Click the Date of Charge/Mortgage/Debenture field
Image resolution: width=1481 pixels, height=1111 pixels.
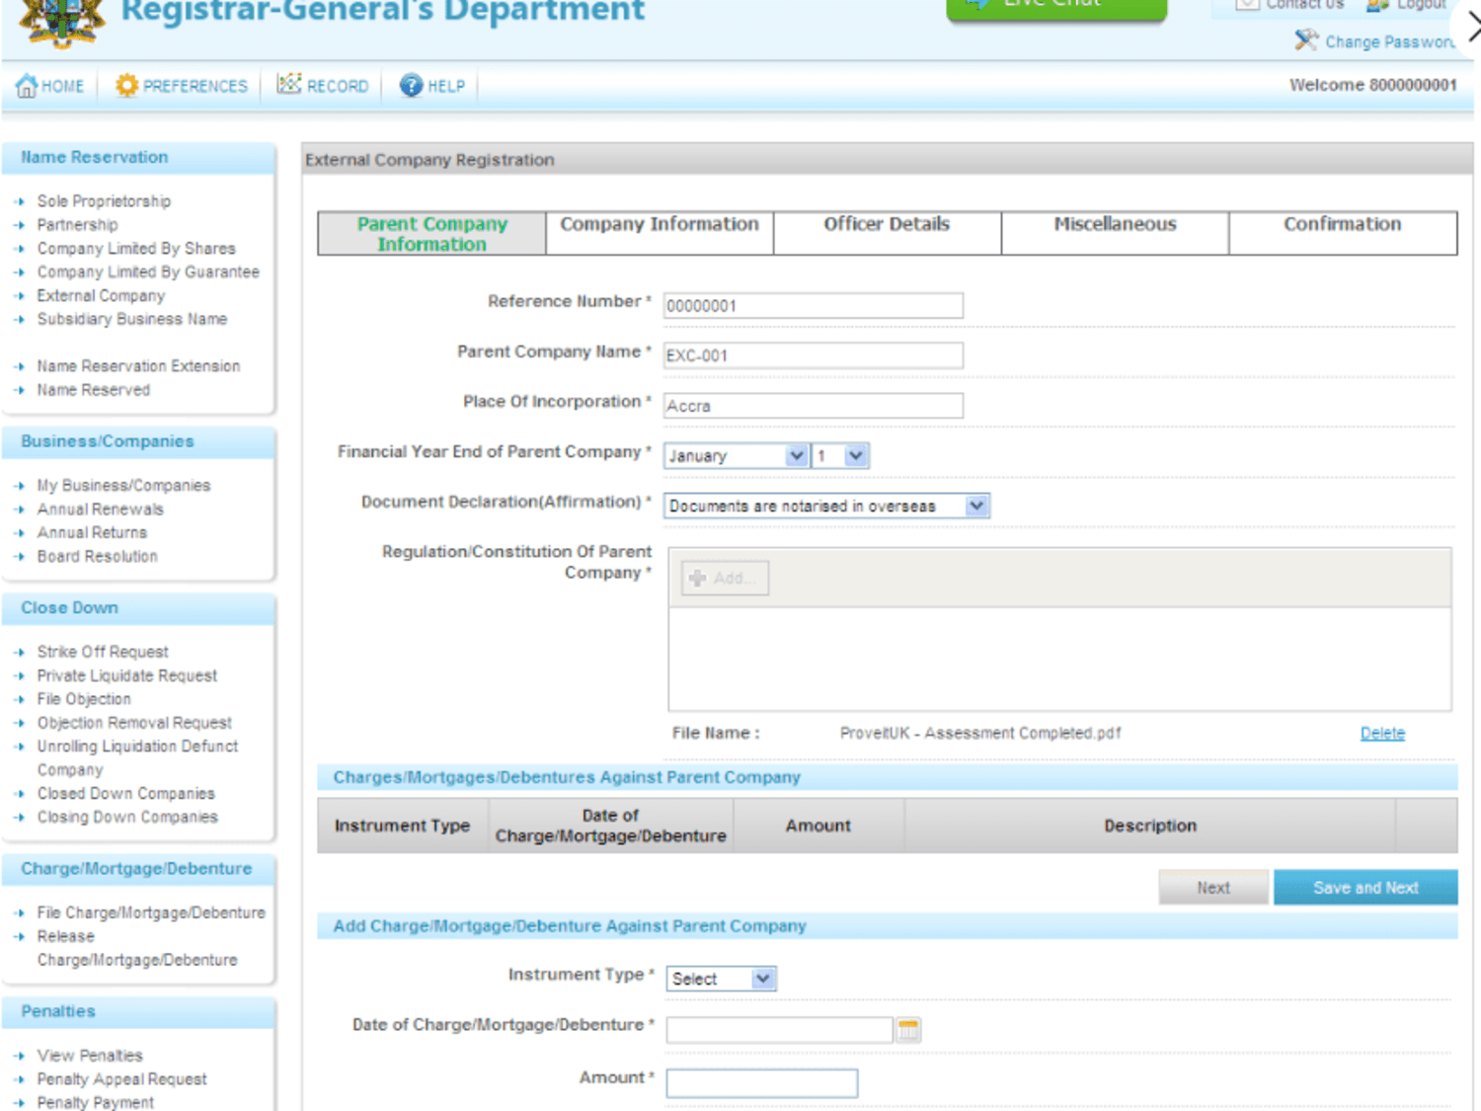coord(779,1030)
